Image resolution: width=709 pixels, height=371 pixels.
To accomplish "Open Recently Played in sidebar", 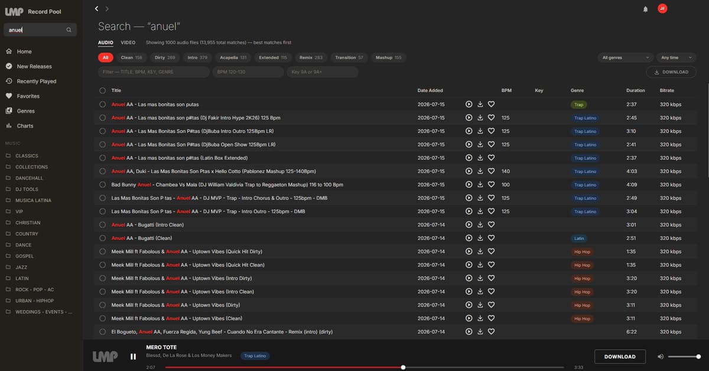I will (37, 82).
